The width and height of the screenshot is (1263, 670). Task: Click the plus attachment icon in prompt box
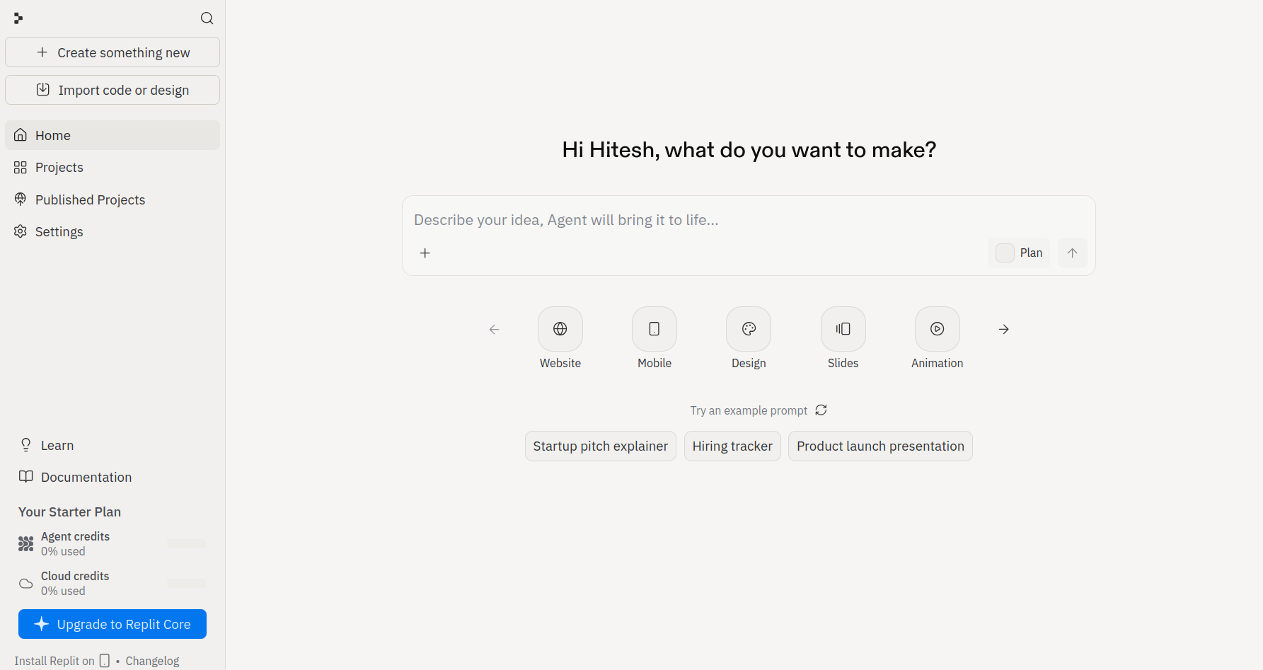[x=425, y=253]
